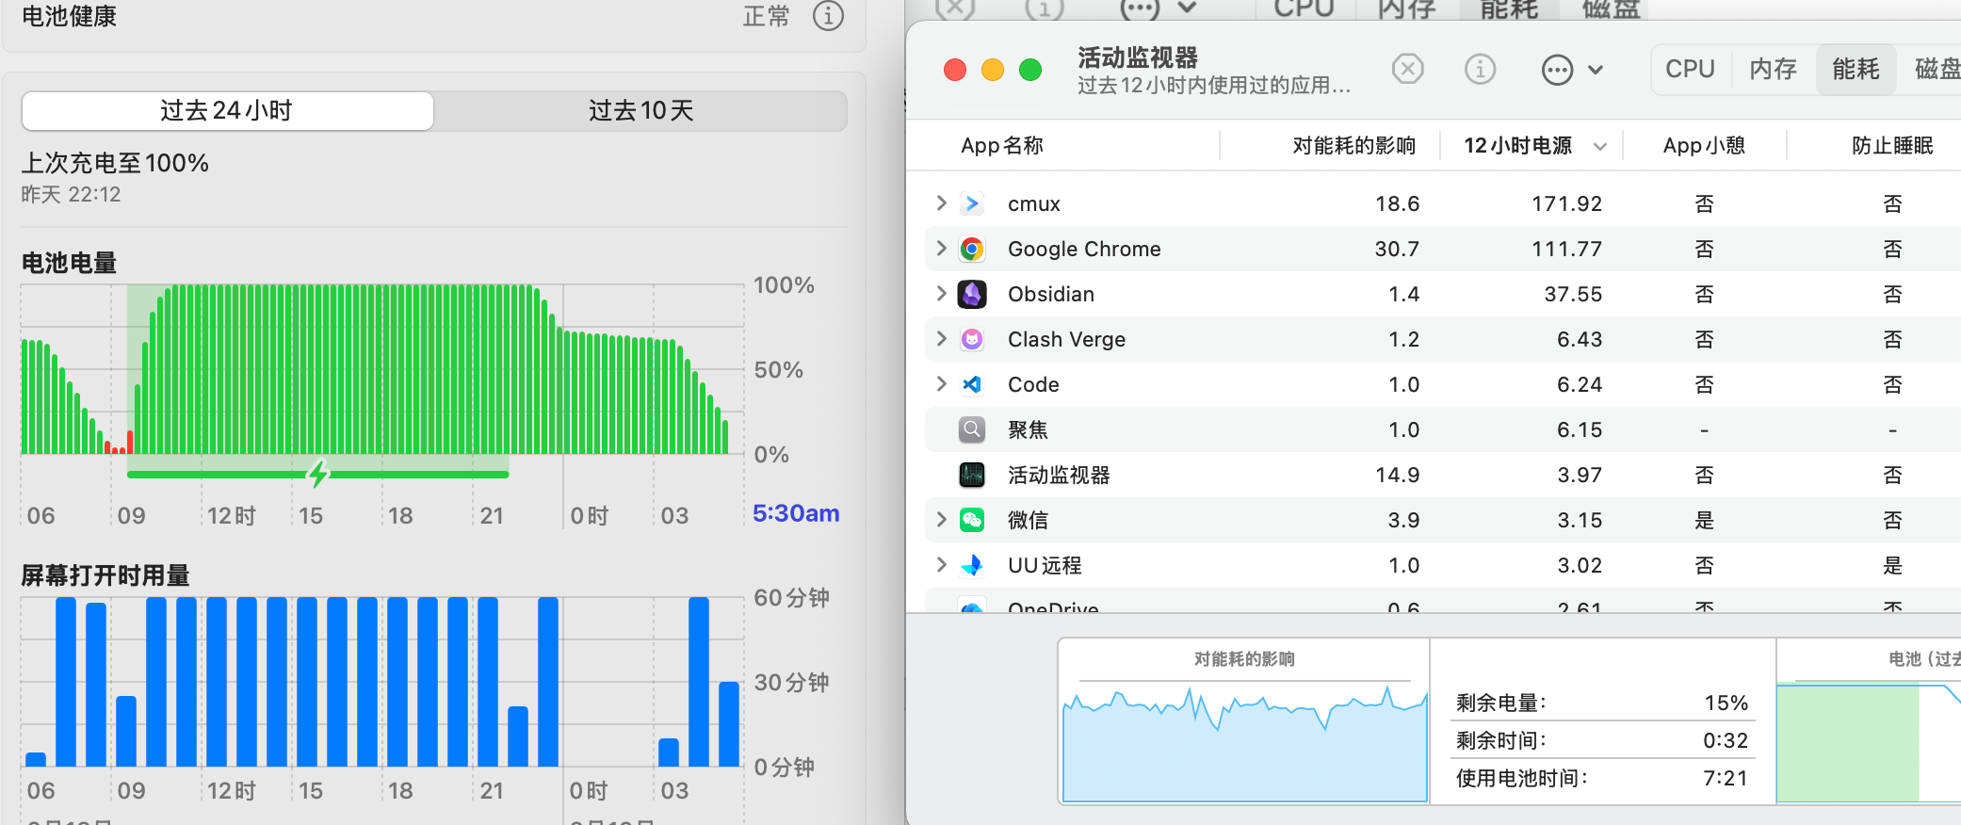Click 微信 App小憩 value 是
The image size is (1961, 825).
[x=1704, y=520]
